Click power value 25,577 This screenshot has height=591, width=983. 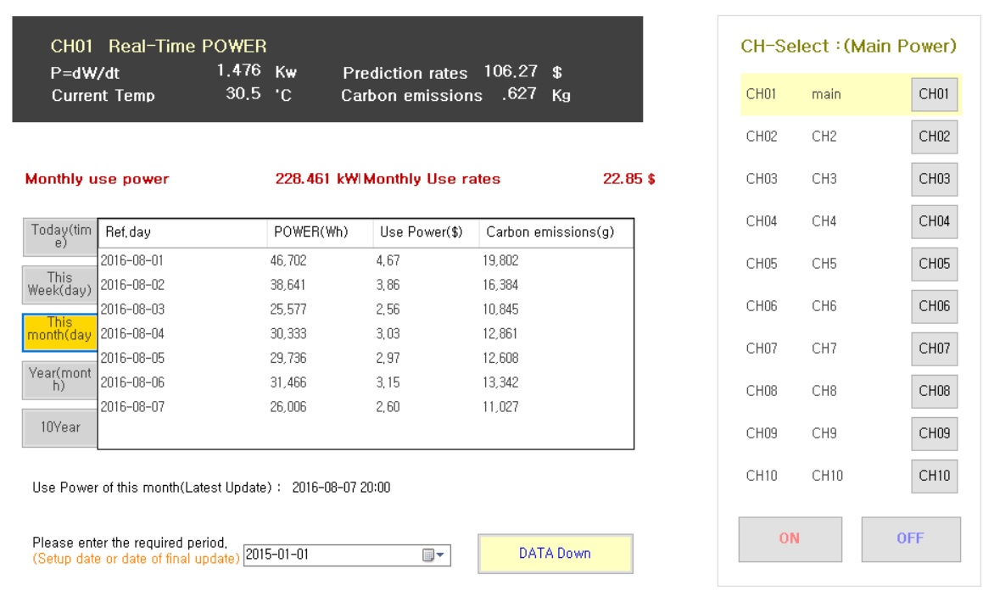click(x=288, y=309)
